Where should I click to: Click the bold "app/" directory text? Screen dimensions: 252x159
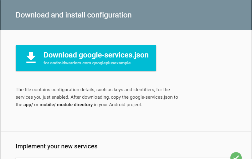pyautogui.click(x=28, y=105)
